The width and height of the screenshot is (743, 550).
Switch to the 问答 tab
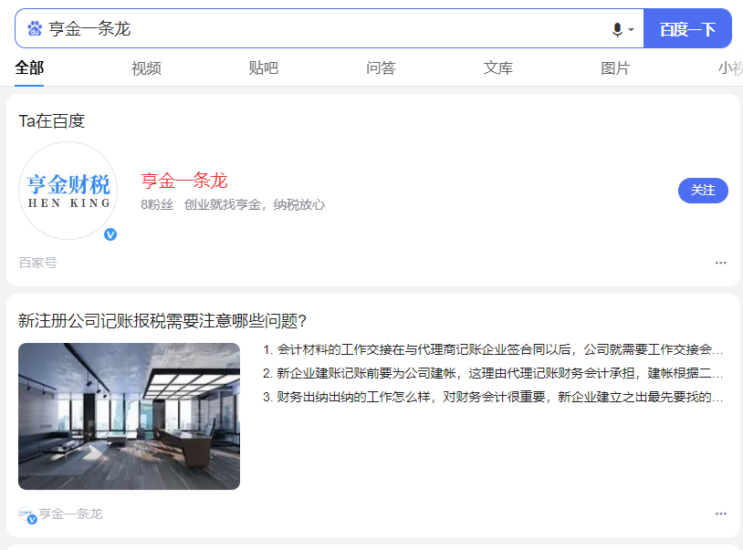click(x=381, y=68)
